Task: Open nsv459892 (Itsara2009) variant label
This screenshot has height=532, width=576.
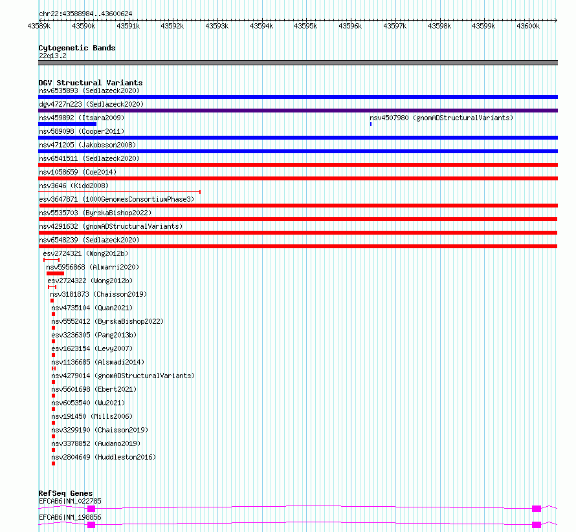Action: [x=82, y=118]
